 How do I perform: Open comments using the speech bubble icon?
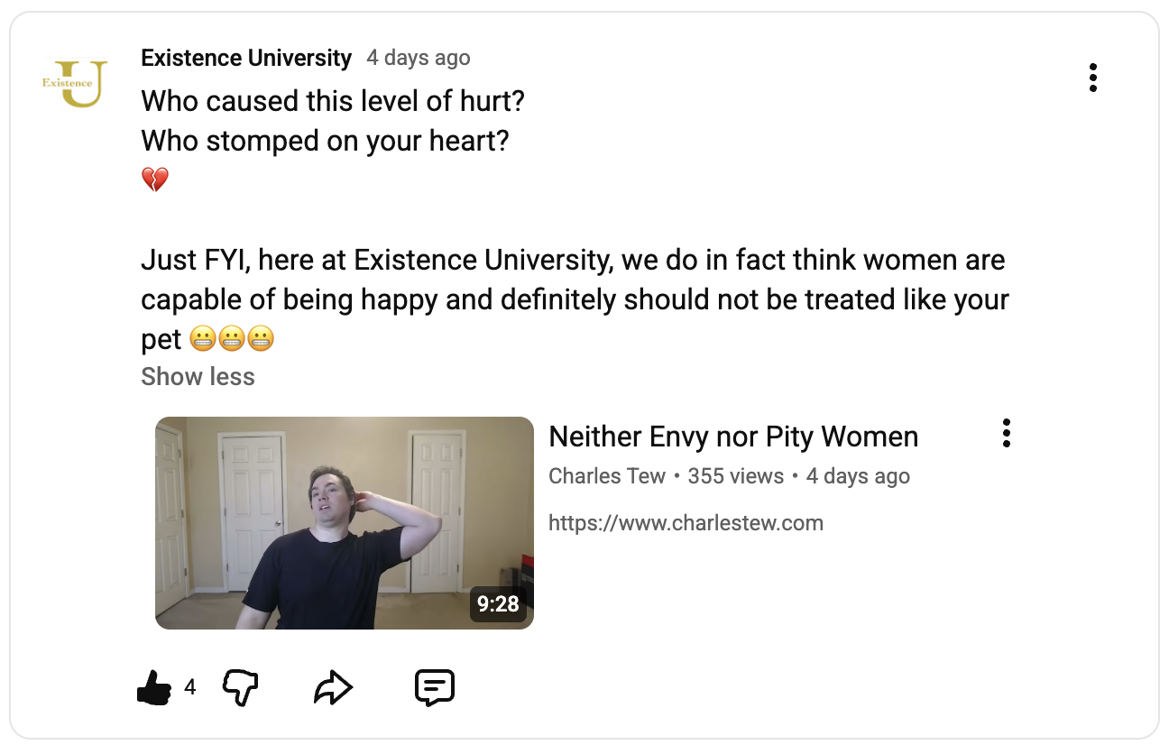(x=434, y=689)
